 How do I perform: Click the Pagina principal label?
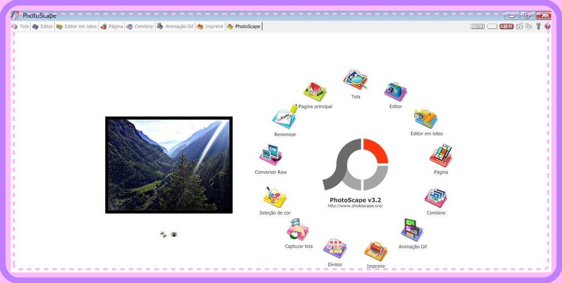(315, 106)
